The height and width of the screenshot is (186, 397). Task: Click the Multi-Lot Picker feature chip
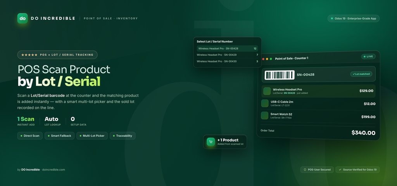[x=92, y=136]
